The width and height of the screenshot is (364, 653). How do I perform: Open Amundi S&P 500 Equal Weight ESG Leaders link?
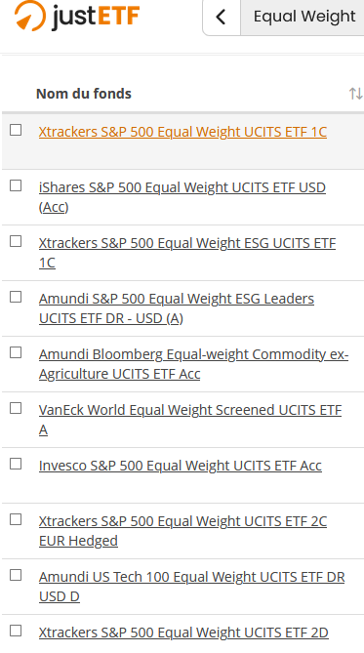[177, 308]
